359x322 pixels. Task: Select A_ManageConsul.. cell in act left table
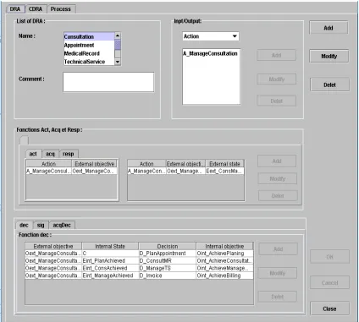(48, 171)
